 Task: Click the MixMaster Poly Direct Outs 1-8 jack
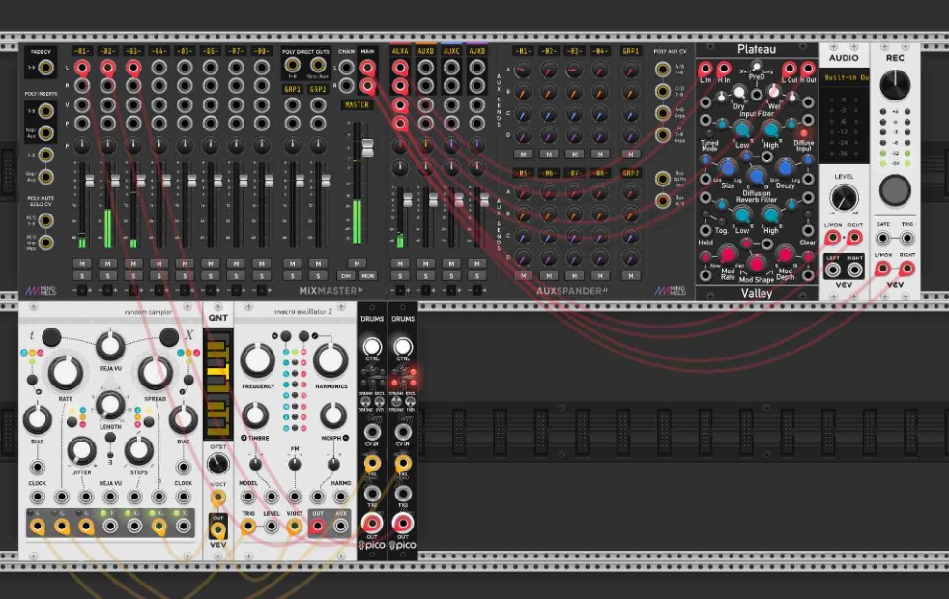click(x=292, y=68)
